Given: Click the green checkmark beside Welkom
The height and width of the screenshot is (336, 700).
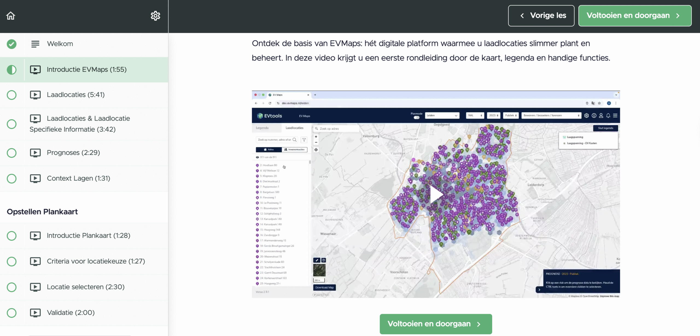Looking at the screenshot, I should (11, 44).
